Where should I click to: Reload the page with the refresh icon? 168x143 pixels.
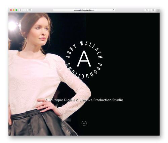113,10
